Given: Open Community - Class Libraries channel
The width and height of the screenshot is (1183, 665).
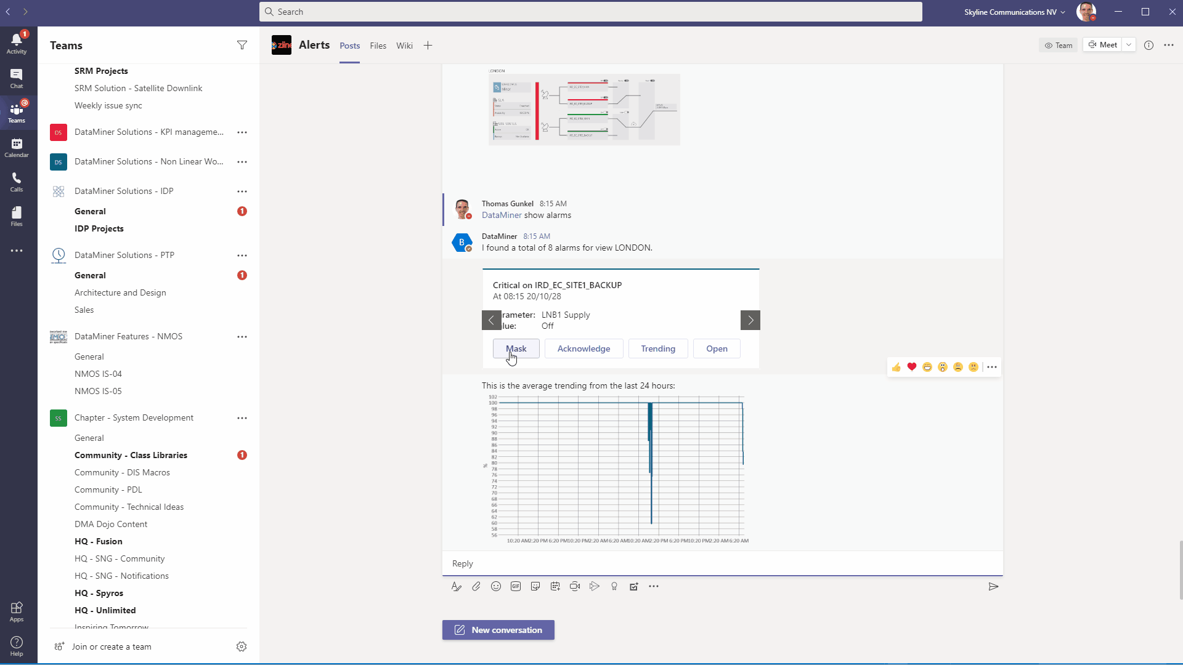Looking at the screenshot, I should pyautogui.click(x=131, y=455).
